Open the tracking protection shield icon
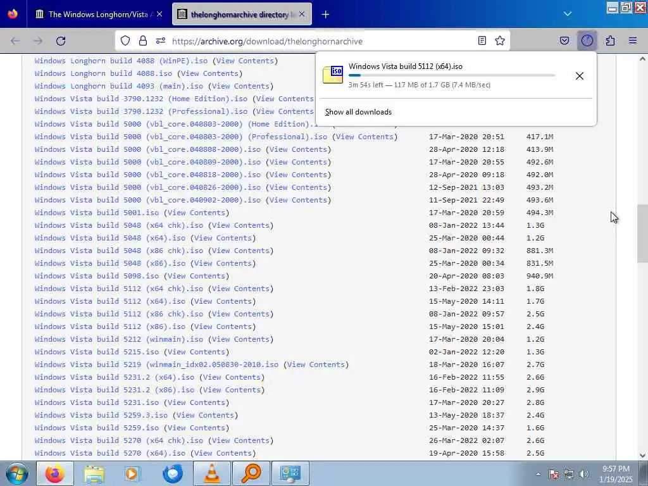Viewport: 648px width, 486px height. (125, 40)
